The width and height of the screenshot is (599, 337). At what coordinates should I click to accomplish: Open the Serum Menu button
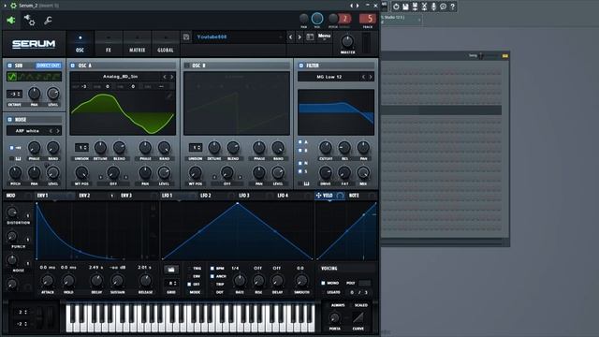coord(324,37)
